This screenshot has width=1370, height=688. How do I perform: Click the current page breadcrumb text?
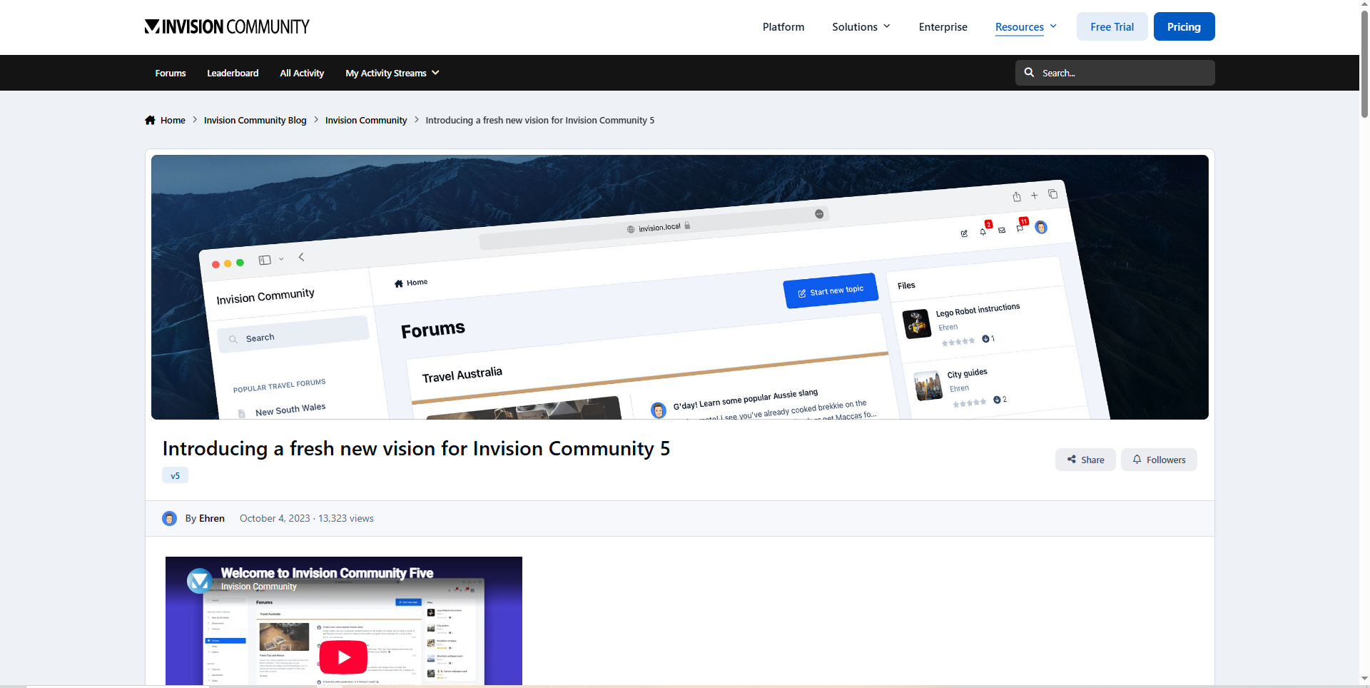tap(539, 120)
